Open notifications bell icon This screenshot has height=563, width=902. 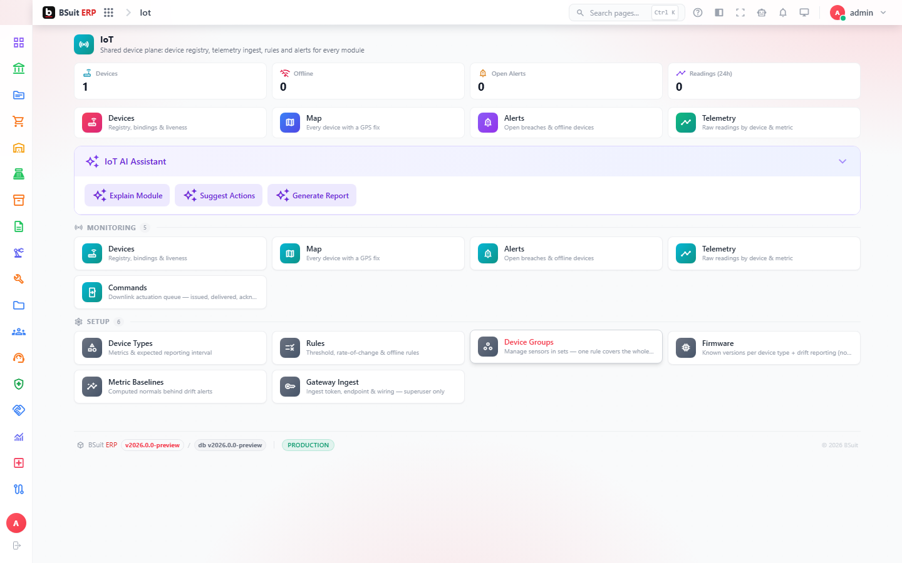pyautogui.click(x=783, y=13)
